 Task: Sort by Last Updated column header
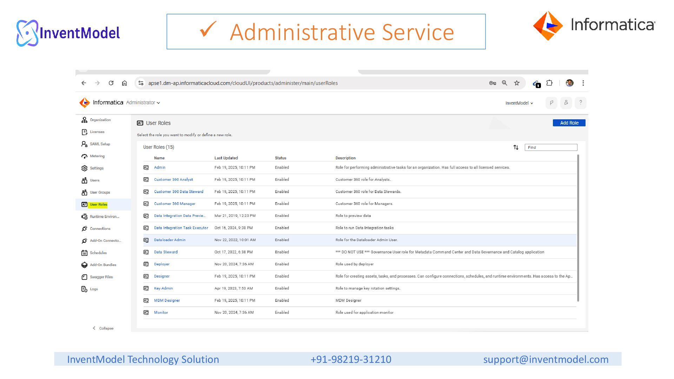tap(226, 158)
